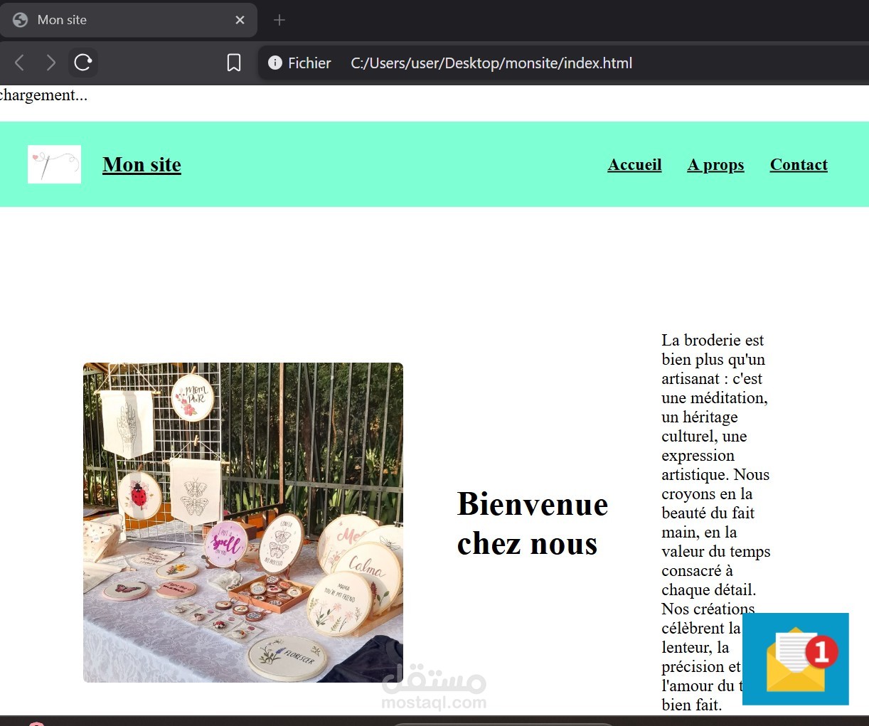869x726 pixels.
Task: Click the Bienvenue chez nous heading
Action: pyautogui.click(x=533, y=523)
